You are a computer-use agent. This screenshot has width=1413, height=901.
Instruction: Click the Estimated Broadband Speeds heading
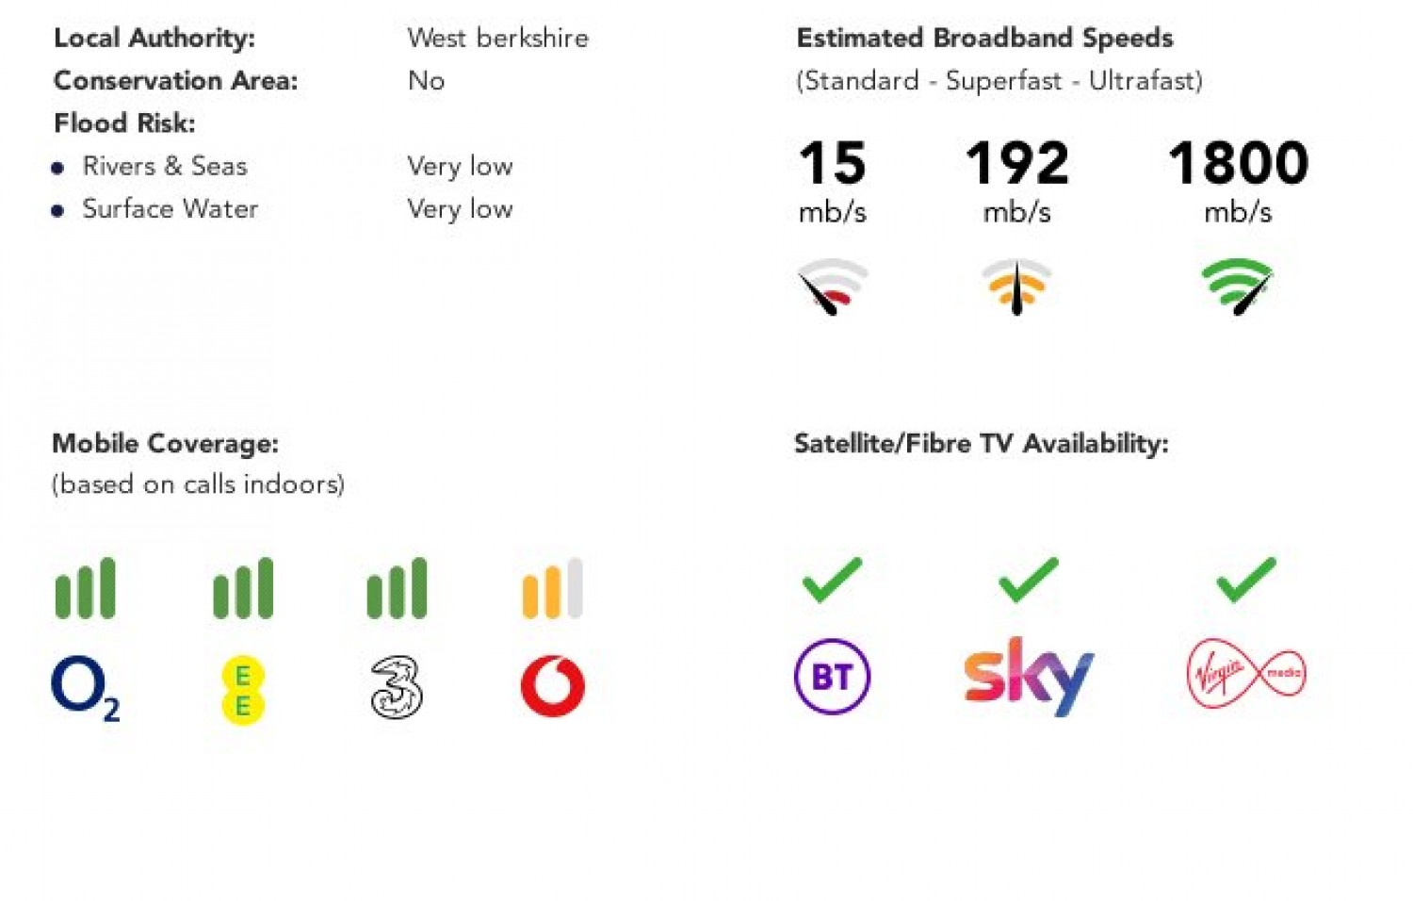pos(984,39)
